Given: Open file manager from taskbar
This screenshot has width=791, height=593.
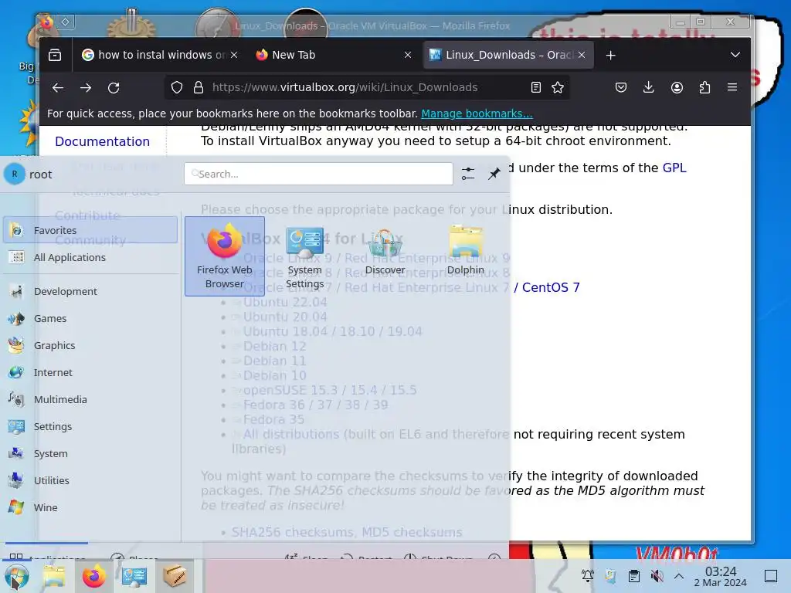Looking at the screenshot, I should point(54,576).
